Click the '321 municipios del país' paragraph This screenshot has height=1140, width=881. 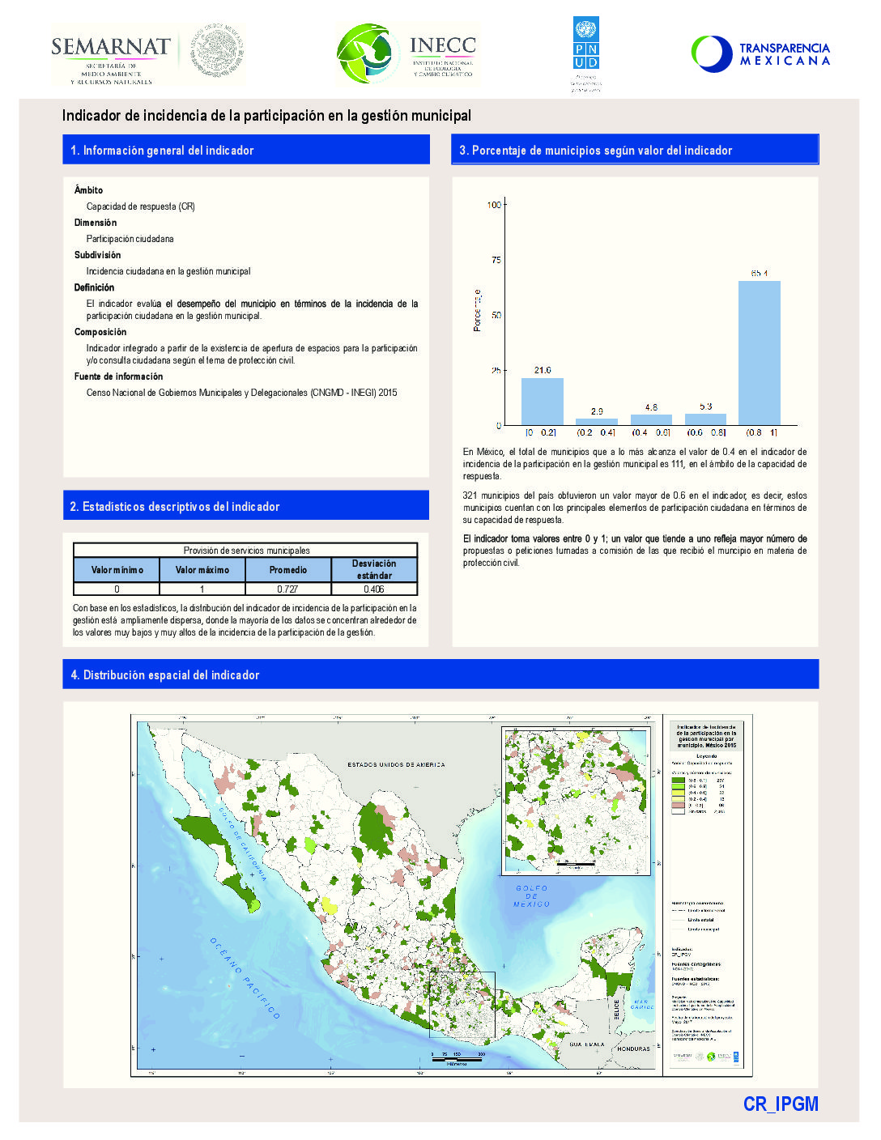click(635, 508)
